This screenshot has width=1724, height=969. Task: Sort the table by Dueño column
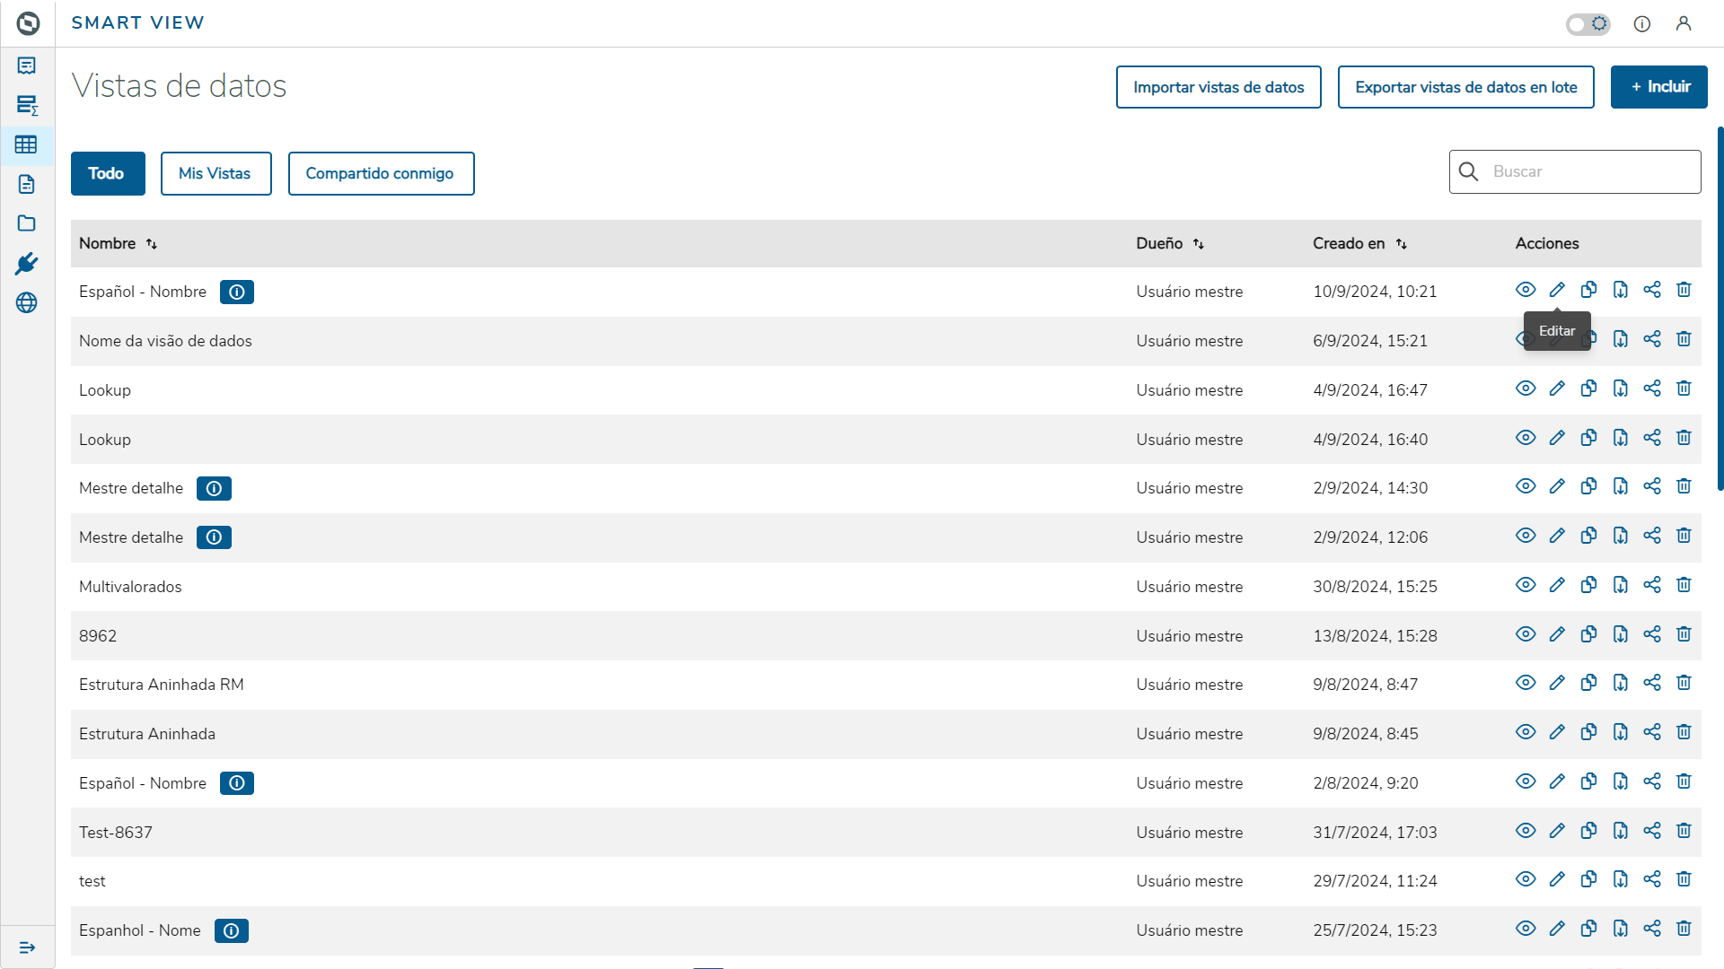click(x=1198, y=244)
